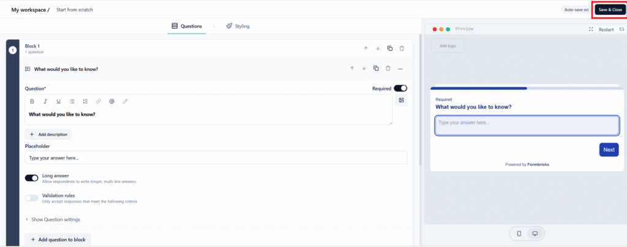Image resolution: width=627 pixels, height=247 pixels.
Task: Click block number 1 badge
Action: tap(12, 50)
